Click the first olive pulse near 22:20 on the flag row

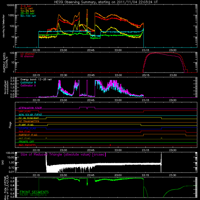tap(46, 138)
